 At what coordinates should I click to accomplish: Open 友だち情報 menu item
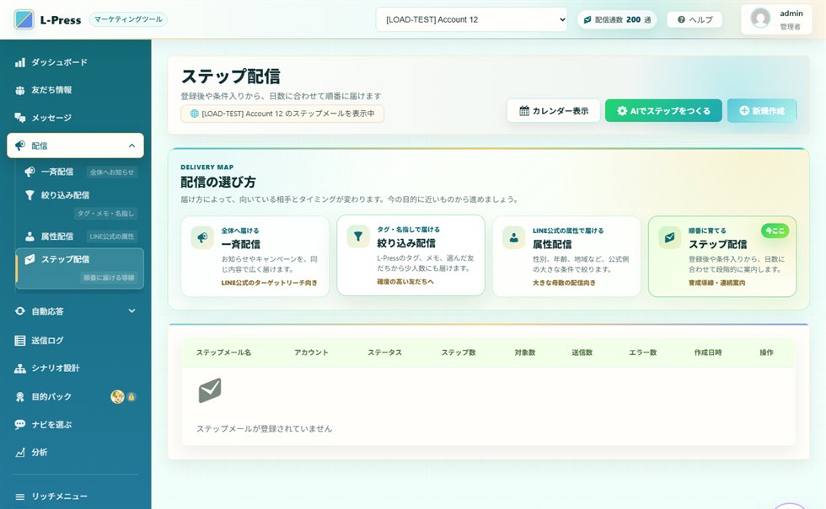tap(75, 91)
